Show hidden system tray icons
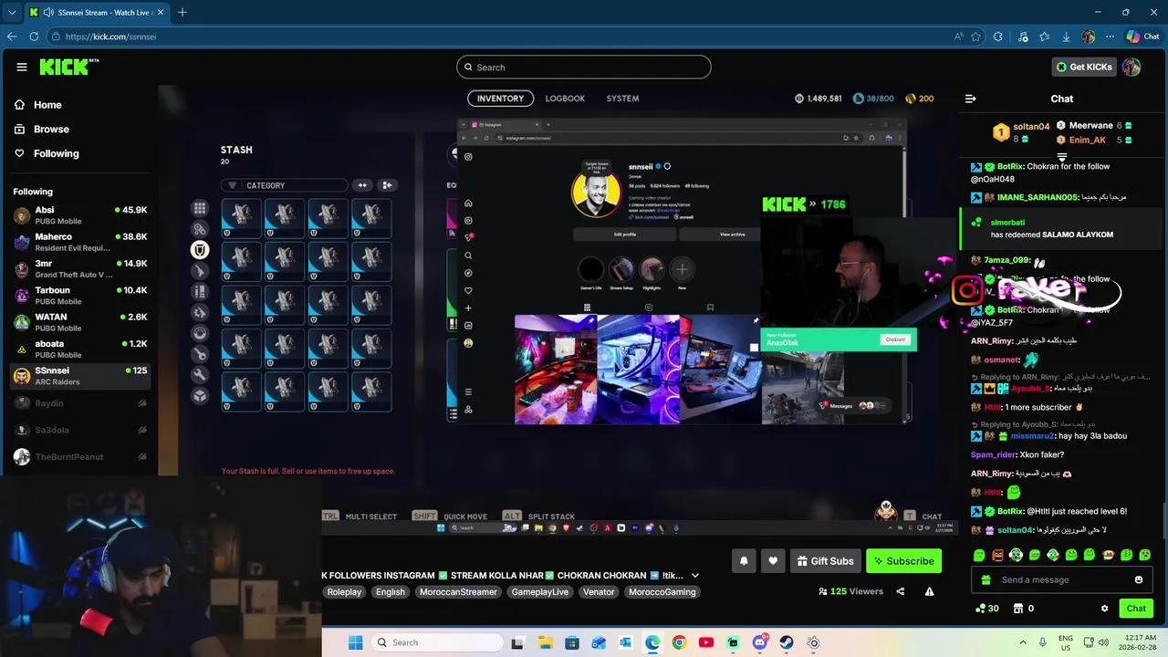 pyautogui.click(x=1023, y=642)
